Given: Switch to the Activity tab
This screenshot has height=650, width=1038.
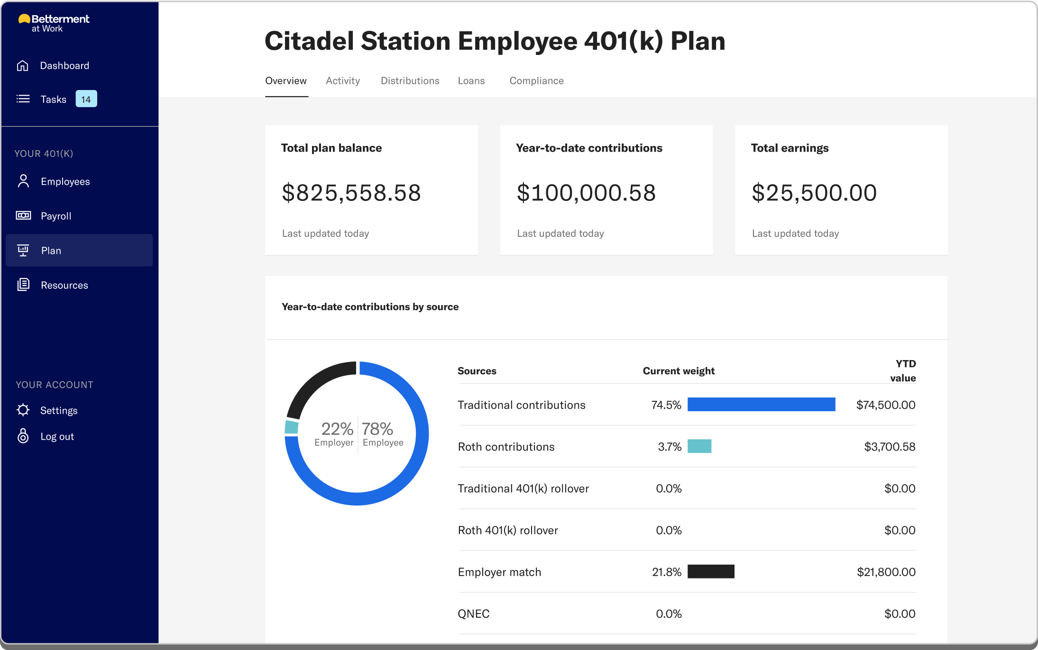Looking at the screenshot, I should tap(342, 80).
